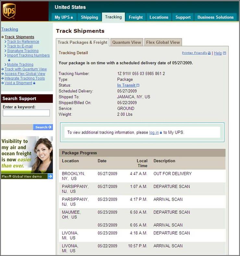Open Track by Reference link

pyautogui.click(x=23, y=42)
